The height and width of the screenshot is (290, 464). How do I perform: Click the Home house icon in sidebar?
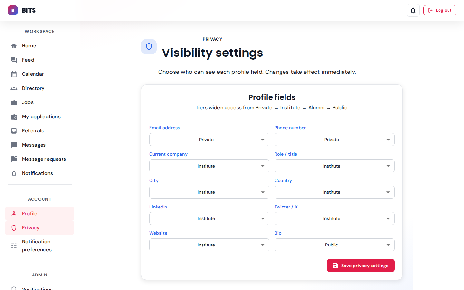[14, 46]
